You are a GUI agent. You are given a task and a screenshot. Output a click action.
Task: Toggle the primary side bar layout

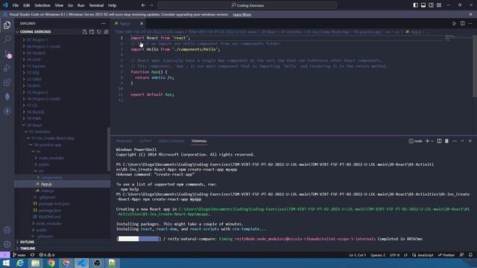coord(416,5)
